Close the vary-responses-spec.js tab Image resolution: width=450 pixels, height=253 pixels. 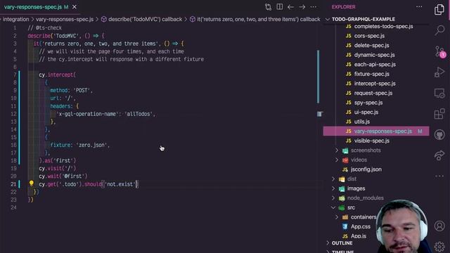coord(75,7)
